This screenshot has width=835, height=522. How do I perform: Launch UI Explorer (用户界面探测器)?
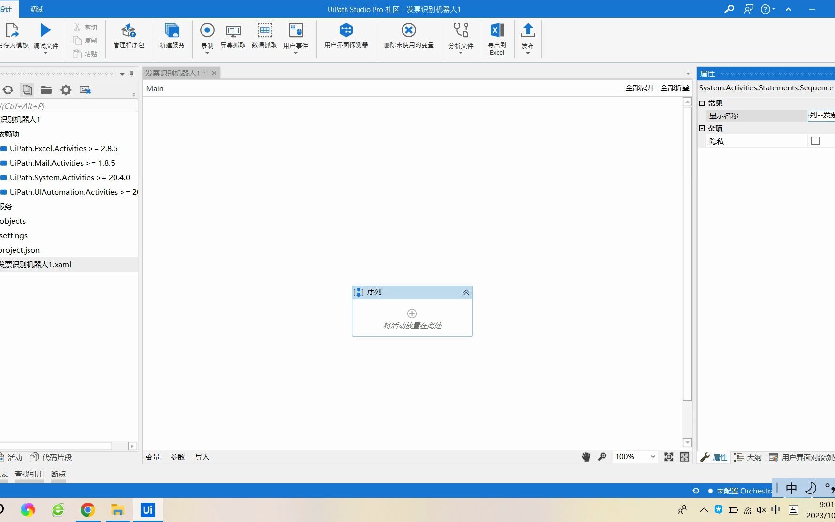pyautogui.click(x=346, y=36)
